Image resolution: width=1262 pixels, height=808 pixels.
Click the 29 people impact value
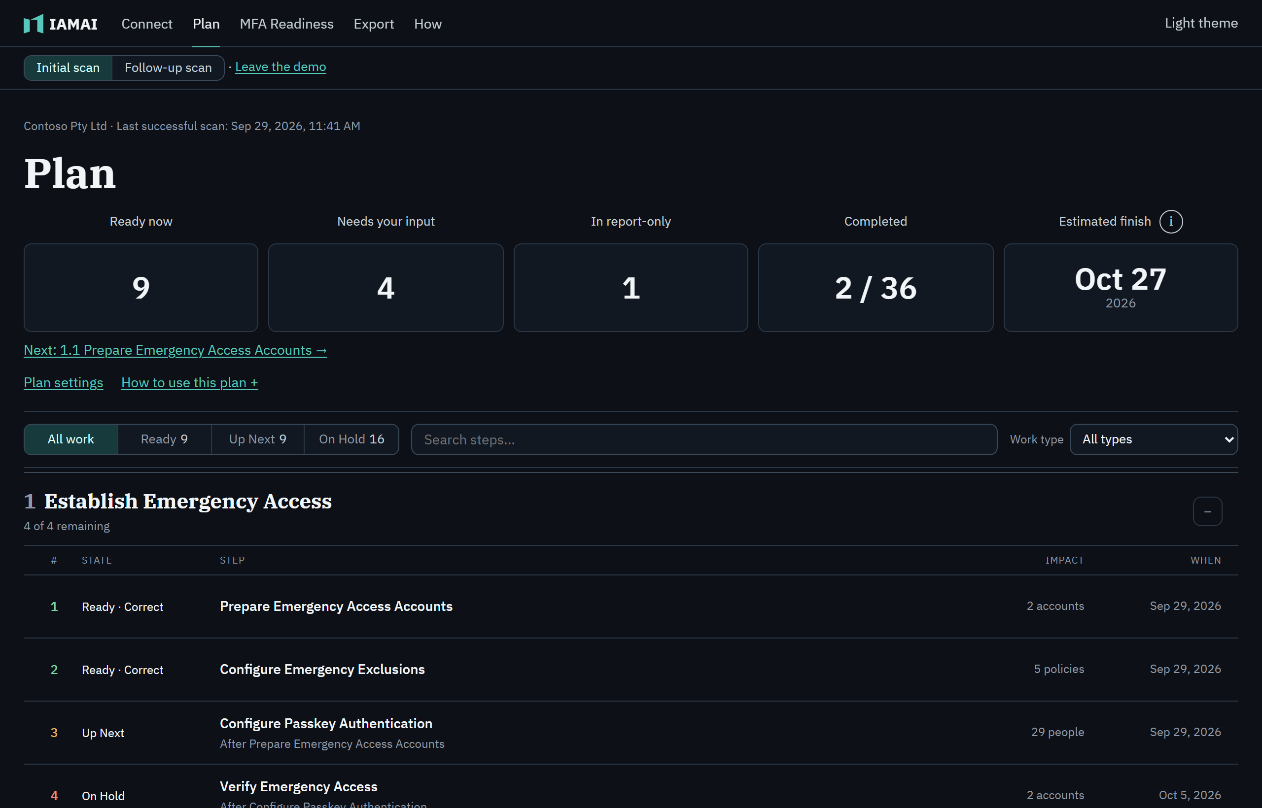[1057, 732]
